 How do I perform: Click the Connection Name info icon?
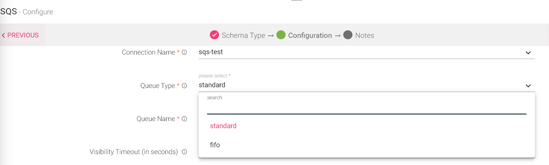[x=184, y=52]
